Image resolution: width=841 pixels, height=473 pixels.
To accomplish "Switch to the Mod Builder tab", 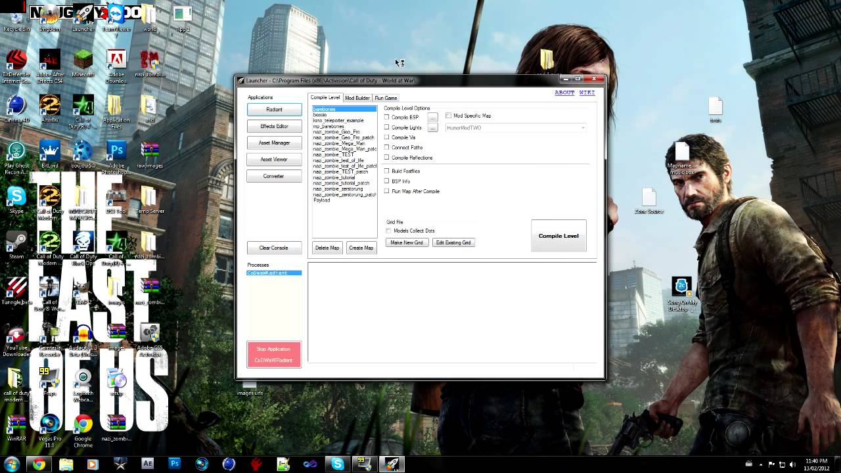I will pyautogui.click(x=357, y=98).
